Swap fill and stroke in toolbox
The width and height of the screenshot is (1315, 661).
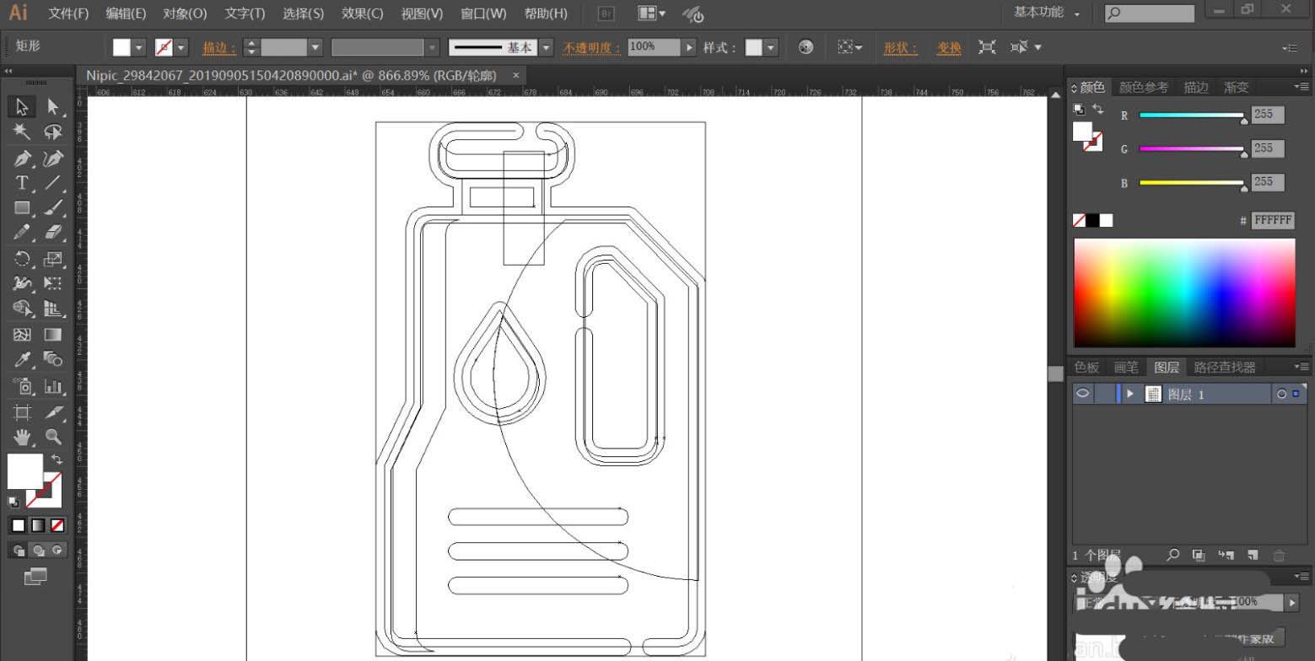coord(57,459)
